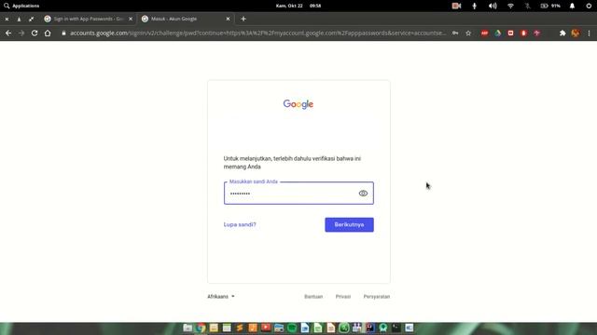Open the sound volume indicator
The height and width of the screenshot is (335, 597).
pyautogui.click(x=493, y=6)
